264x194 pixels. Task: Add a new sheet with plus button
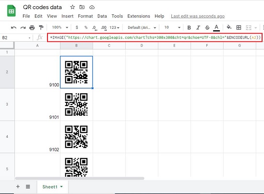18,187
